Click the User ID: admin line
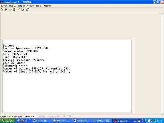This screenshot has width=164, height=123. (x=14, y=63)
